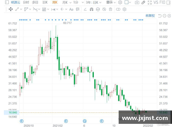
Task: Click the 2021/02 date axis label
Action: (58, 126)
